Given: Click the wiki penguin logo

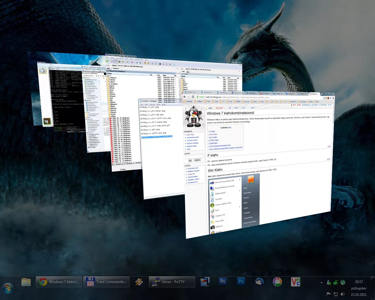Looking at the screenshot, I should click(x=193, y=117).
